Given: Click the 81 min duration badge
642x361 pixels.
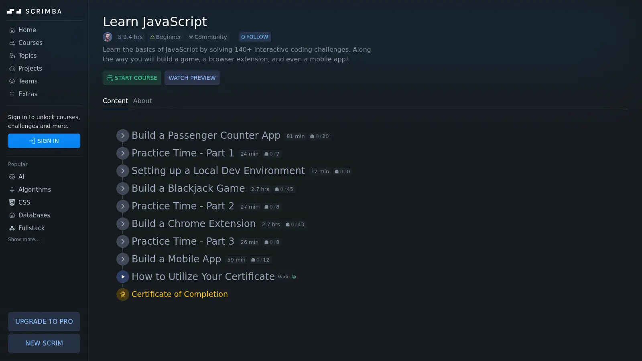Looking at the screenshot, I should pos(296,136).
